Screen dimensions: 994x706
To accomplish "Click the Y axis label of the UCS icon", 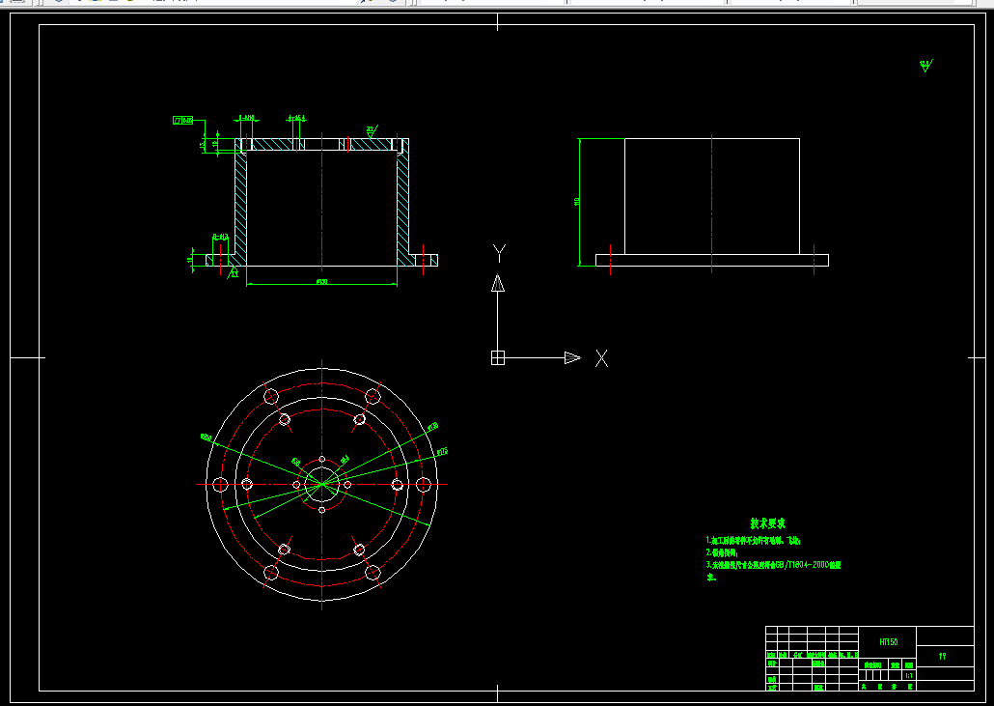I will coord(499,254).
